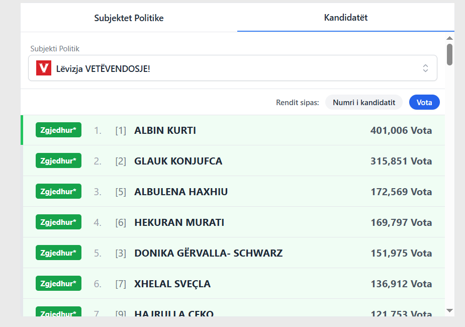Image resolution: width=465 pixels, height=327 pixels.
Task: Click Zgjedhur badge beside Hekuran Murati
Action: pos(58,222)
